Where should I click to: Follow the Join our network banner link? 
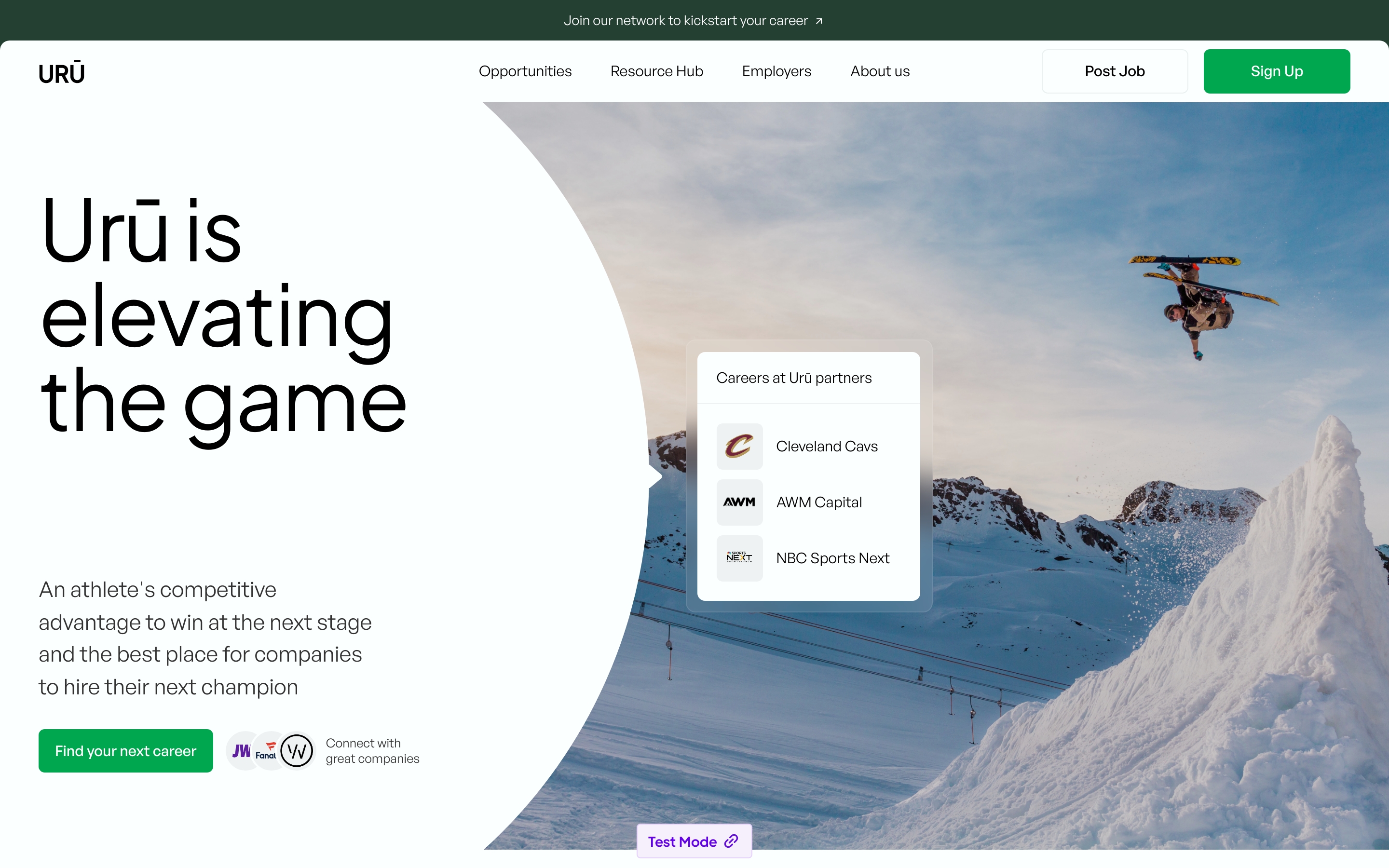click(685, 21)
